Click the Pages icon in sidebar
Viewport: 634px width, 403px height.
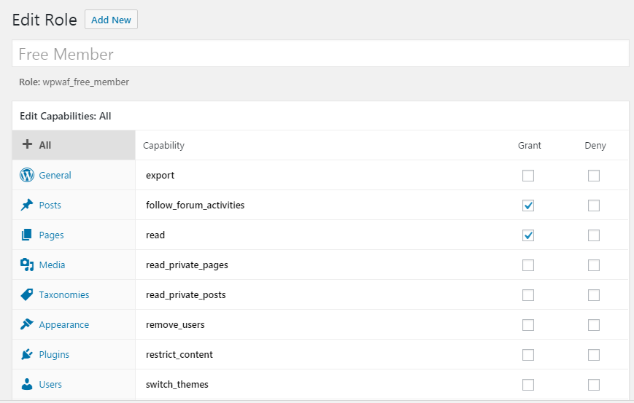(27, 235)
